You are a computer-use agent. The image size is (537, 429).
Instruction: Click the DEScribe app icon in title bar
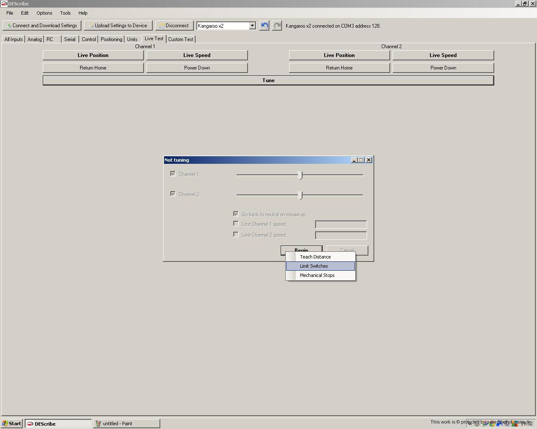(4, 4)
